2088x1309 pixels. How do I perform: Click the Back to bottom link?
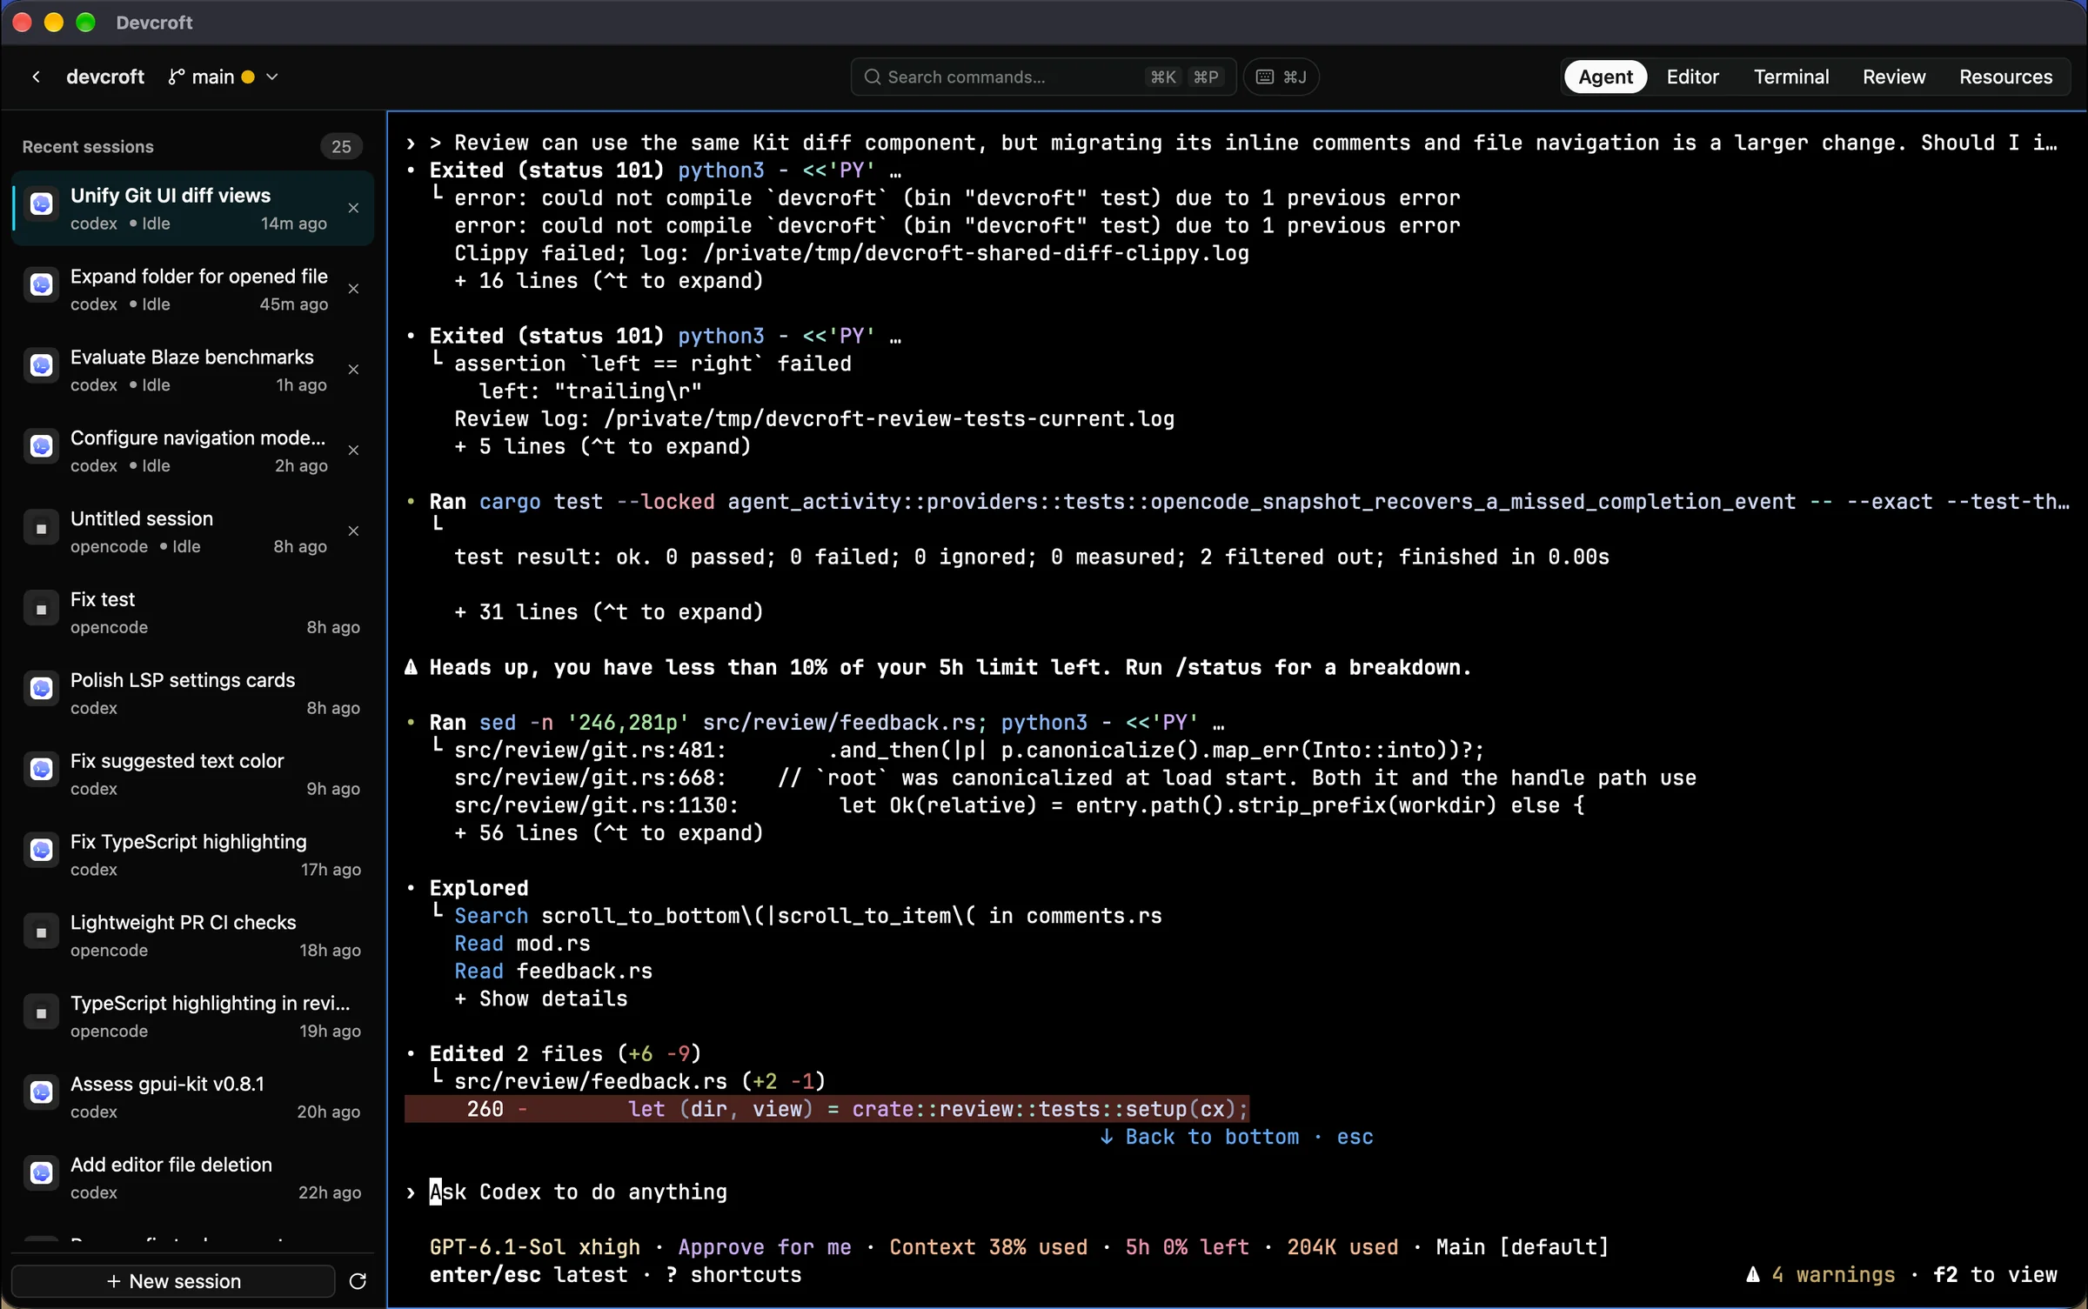pyautogui.click(x=1236, y=1137)
